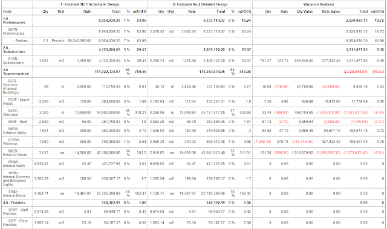The height and width of the screenshot is (229, 387).
Task: Click the qty value '1,516,579.92'
Action: 302,153
